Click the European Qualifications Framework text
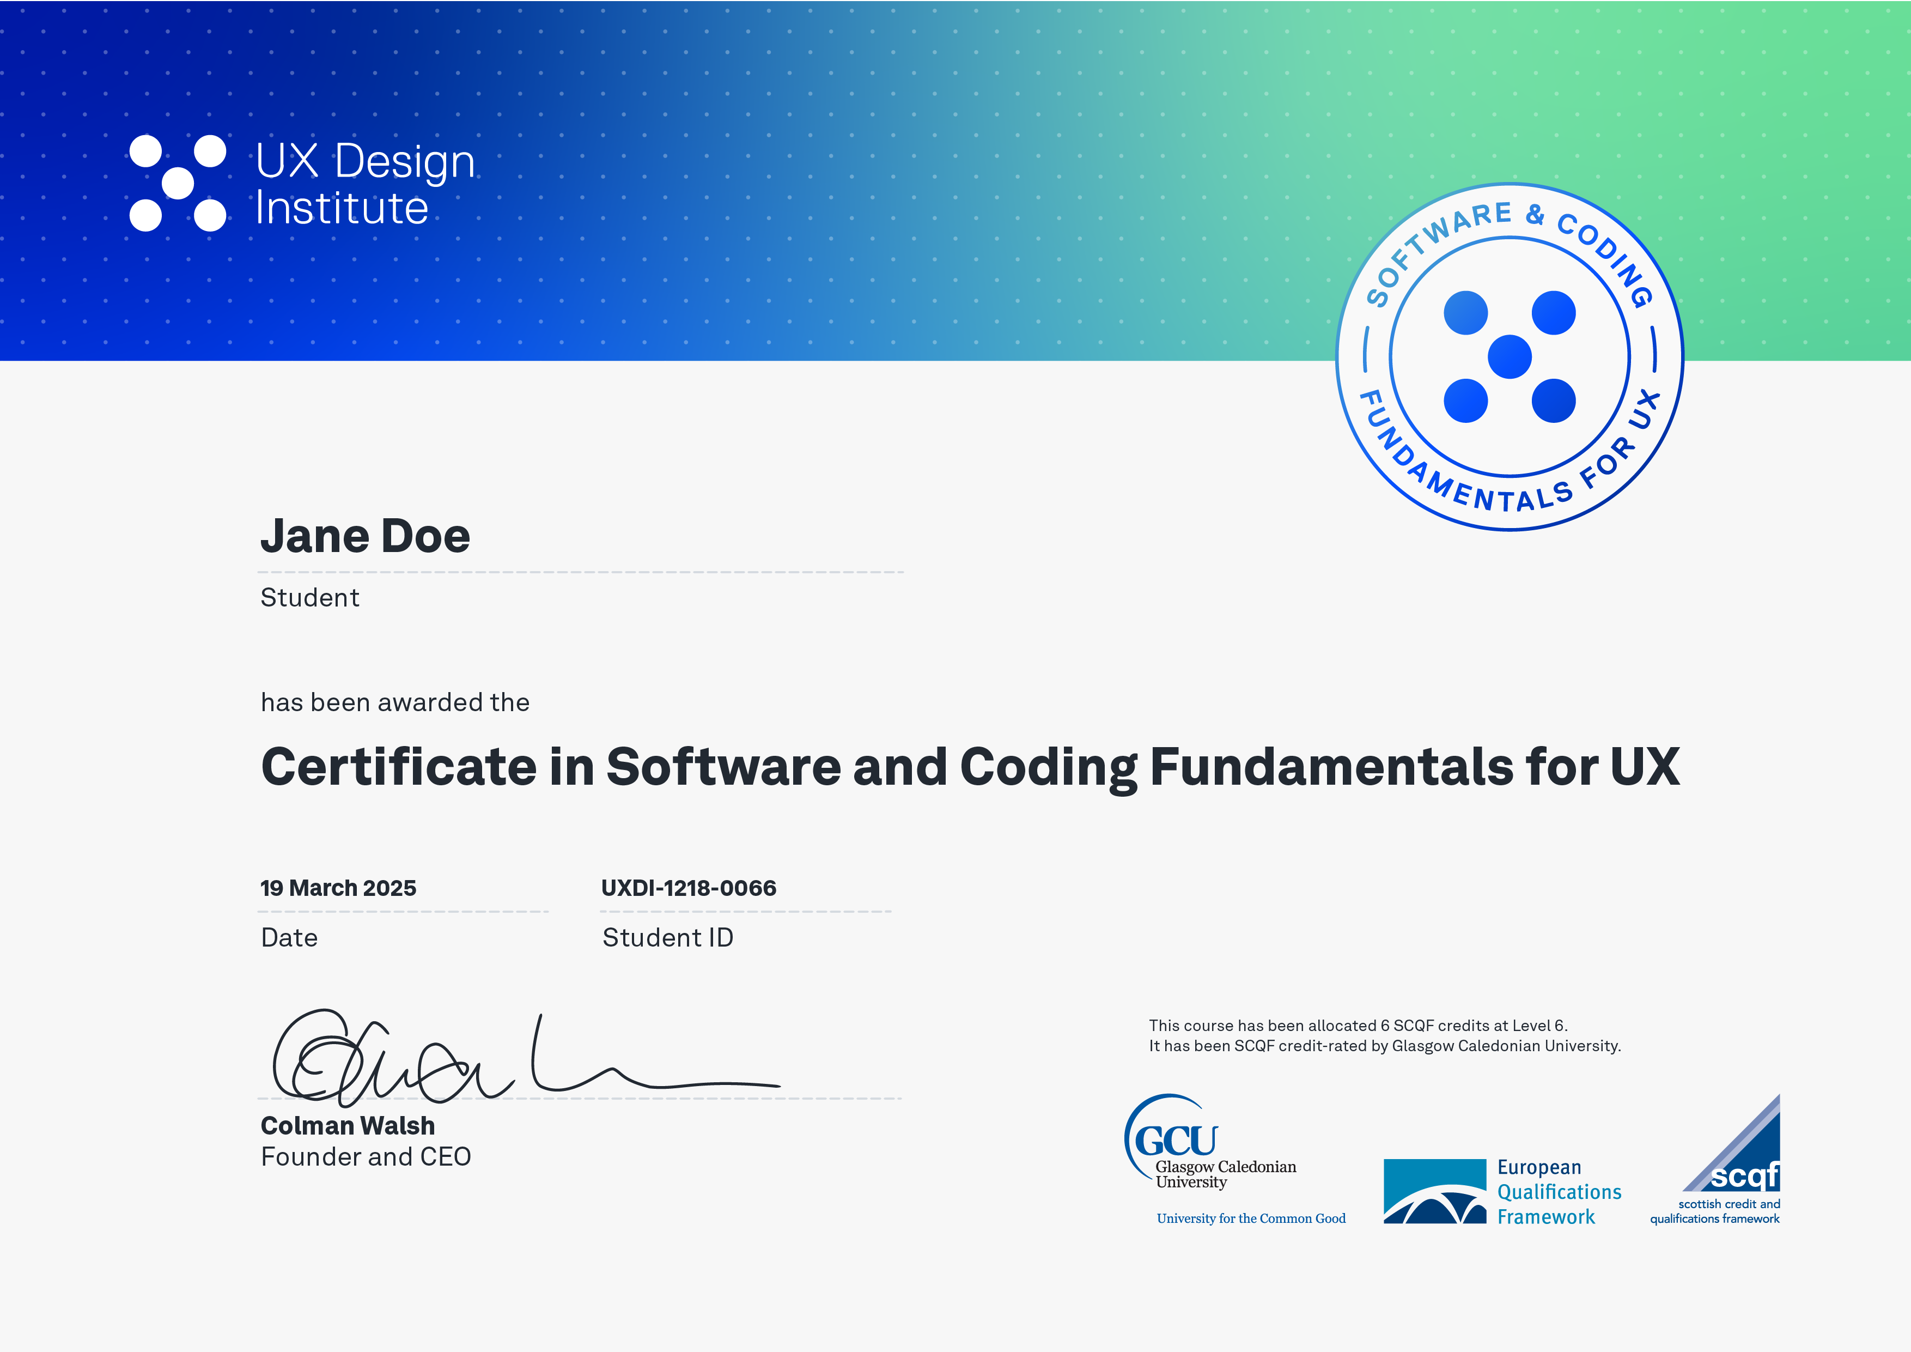 [1559, 1192]
